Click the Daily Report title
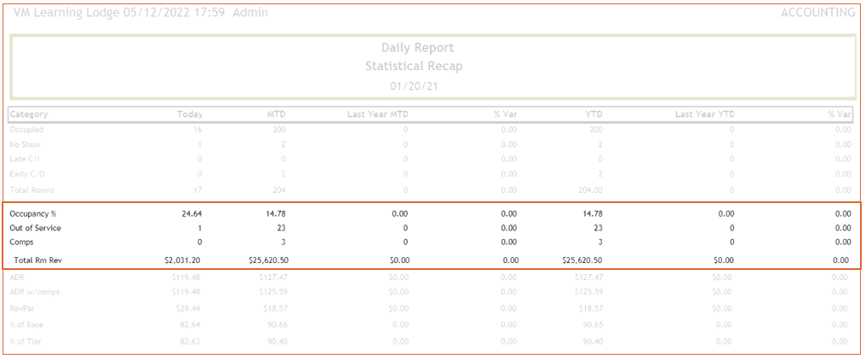 (x=417, y=48)
